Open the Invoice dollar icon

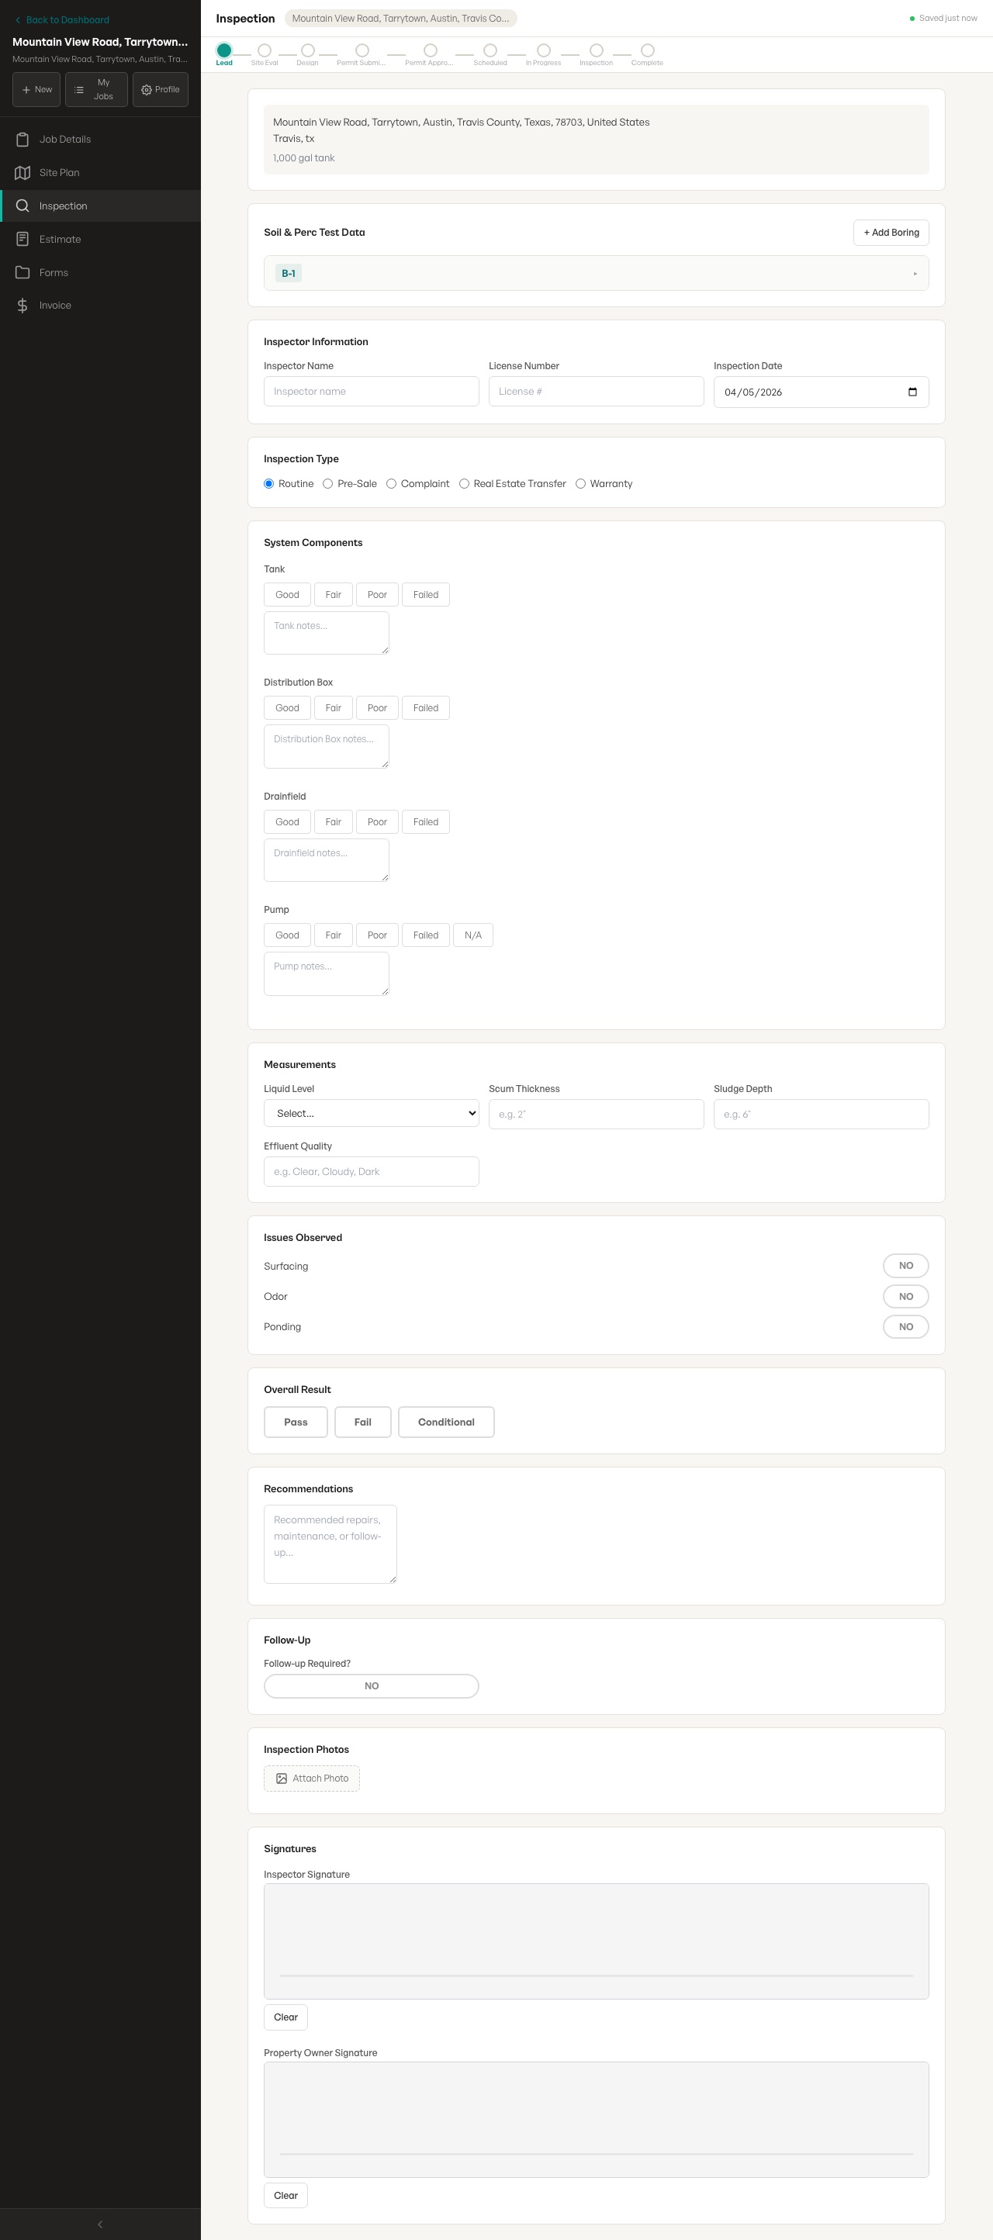22,306
